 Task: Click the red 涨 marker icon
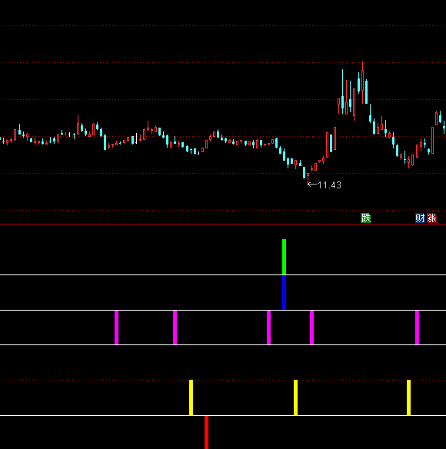pyautogui.click(x=431, y=218)
